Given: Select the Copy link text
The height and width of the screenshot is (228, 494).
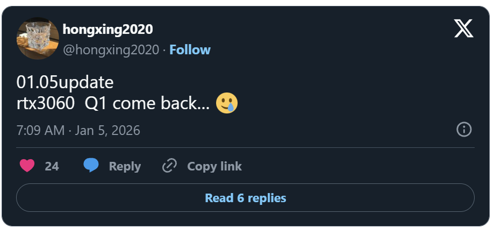Looking at the screenshot, I should tap(214, 167).
